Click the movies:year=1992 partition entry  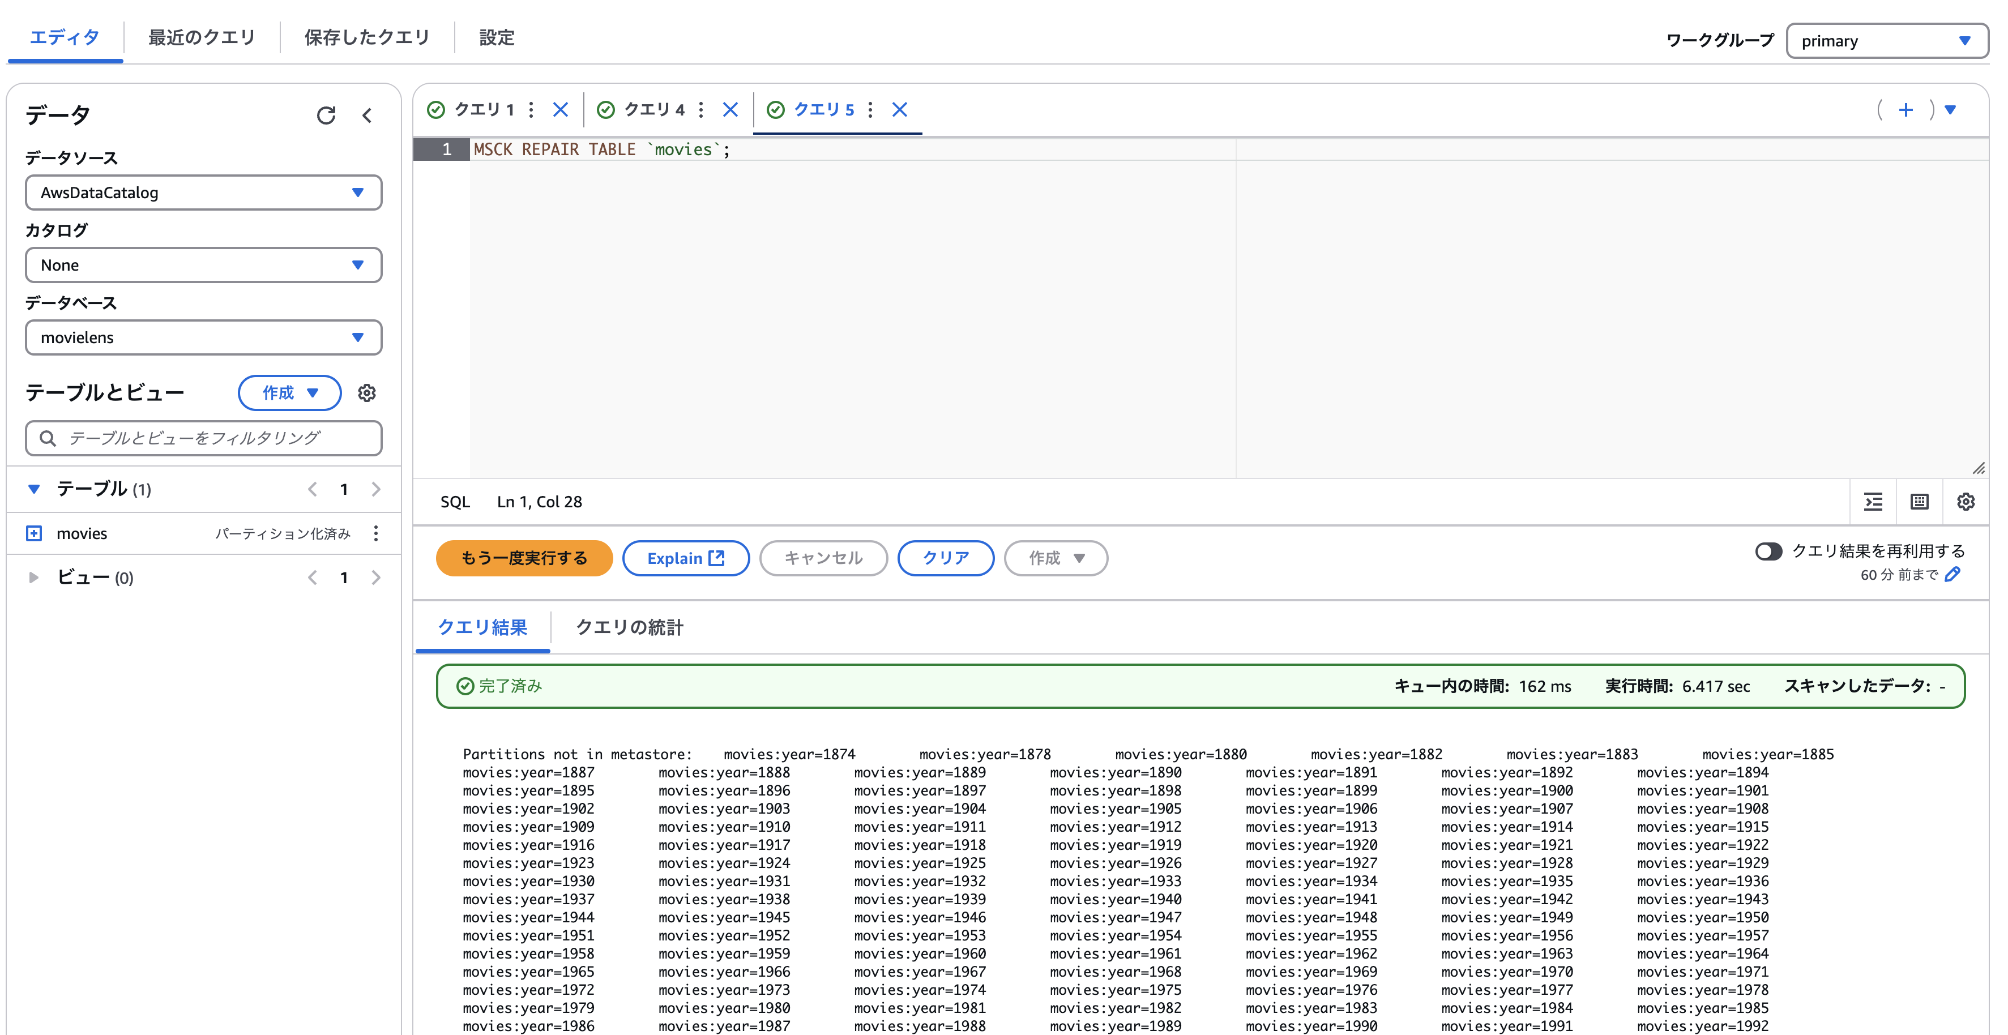coord(1702,1025)
